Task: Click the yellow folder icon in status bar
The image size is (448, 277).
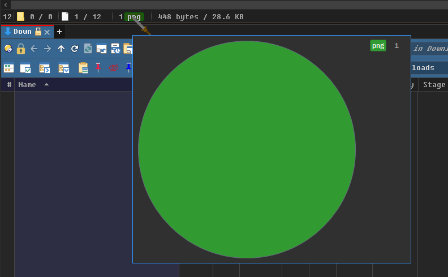Action: coord(20,16)
